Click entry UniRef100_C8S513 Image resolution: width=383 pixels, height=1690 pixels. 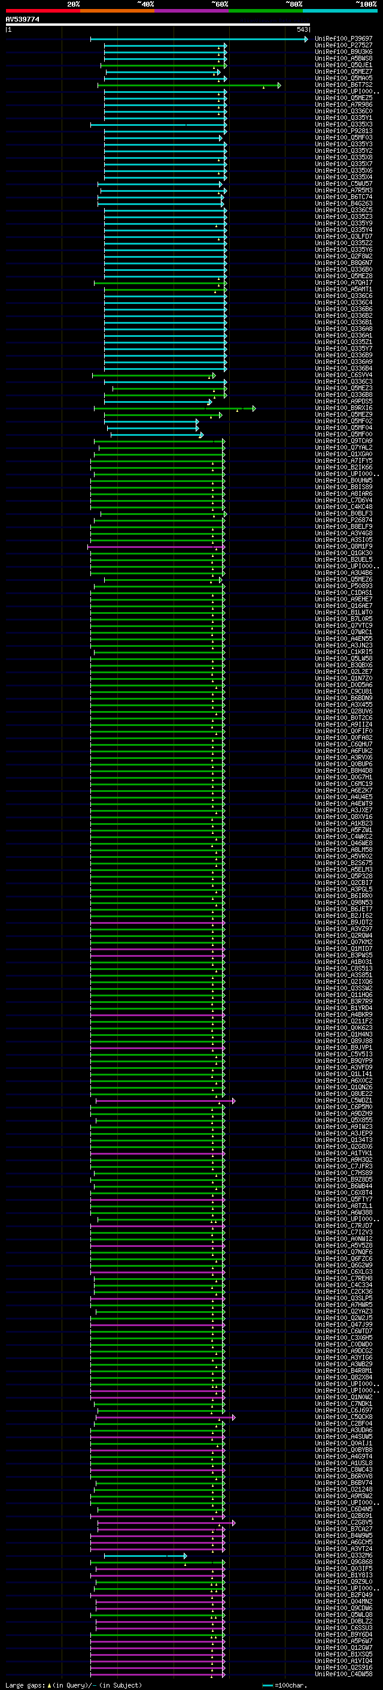[344, 968]
